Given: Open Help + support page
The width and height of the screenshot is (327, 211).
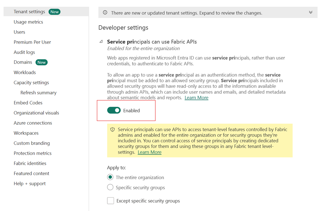Looking at the screenshot, I should (x=30, y=184).
